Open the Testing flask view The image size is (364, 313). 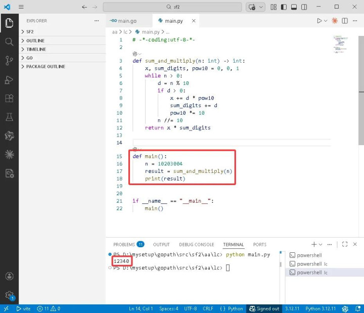[x=9, y=117]
